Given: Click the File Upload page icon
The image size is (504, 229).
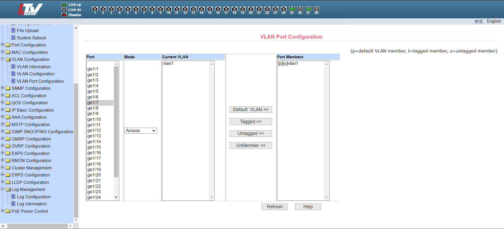Looking at the screenshot, I should [13, 30].
